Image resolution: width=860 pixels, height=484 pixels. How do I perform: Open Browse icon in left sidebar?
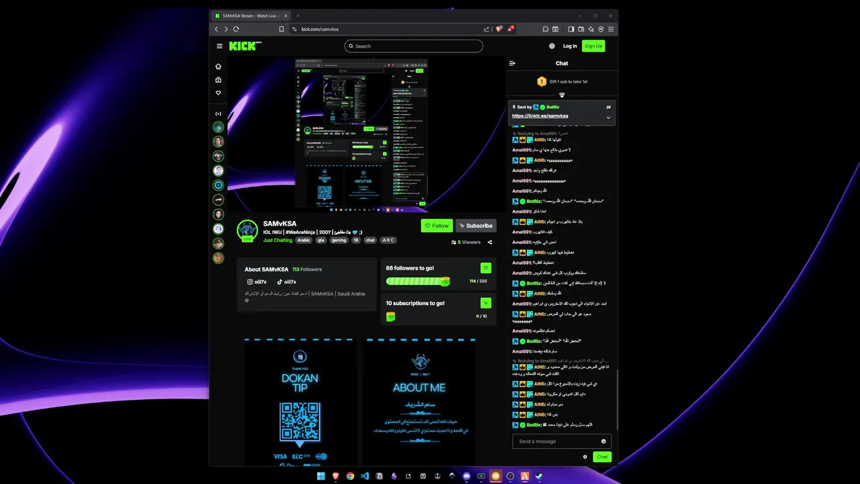(x=218, y=80)
